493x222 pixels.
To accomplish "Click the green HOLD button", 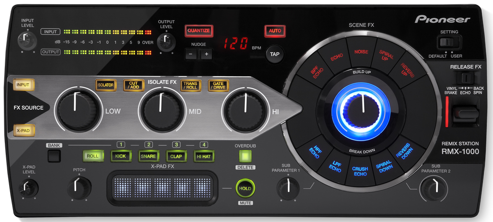I will (x=245, y=188).
